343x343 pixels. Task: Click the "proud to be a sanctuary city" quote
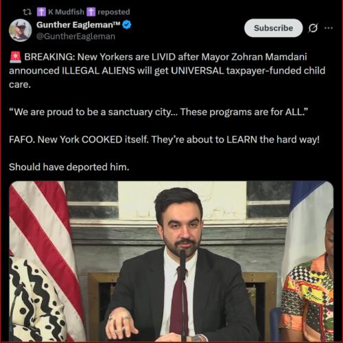coord(158,112)
